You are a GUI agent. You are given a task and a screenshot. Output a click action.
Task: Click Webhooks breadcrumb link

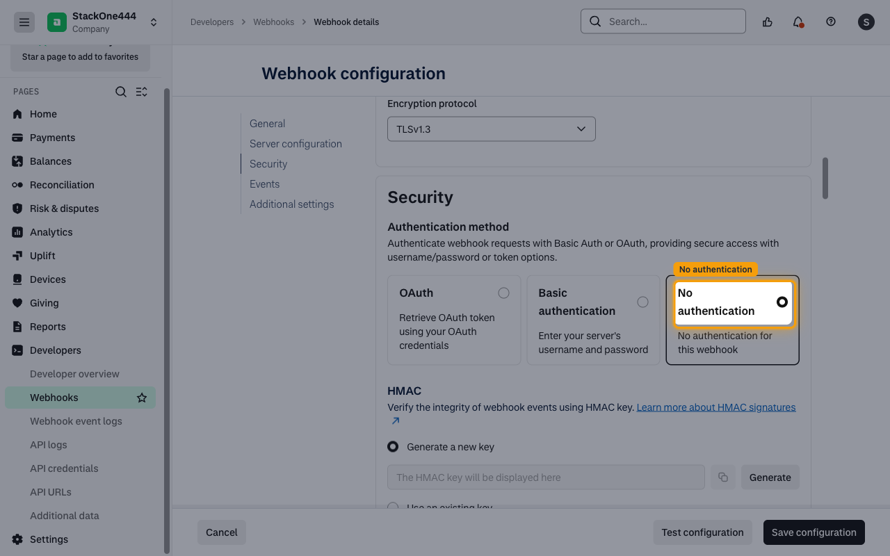(274, 22)
